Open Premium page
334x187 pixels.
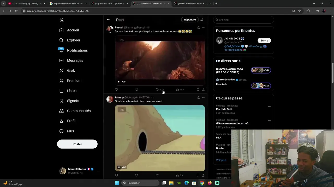70,81
